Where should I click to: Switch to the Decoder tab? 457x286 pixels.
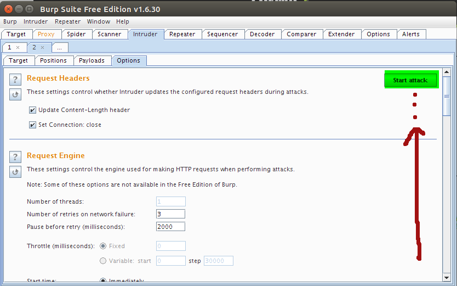coord(262,34)
